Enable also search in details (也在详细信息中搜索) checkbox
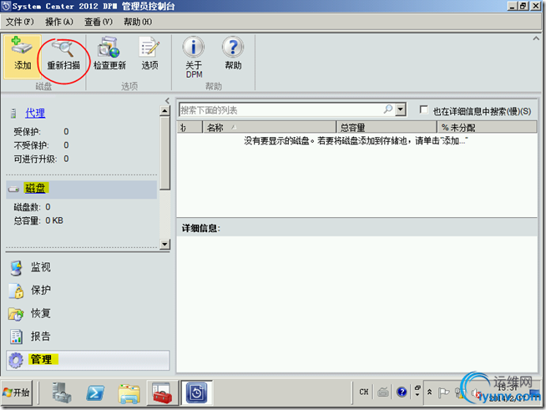Viewport: 546px width, 410px height. point(423,109)
